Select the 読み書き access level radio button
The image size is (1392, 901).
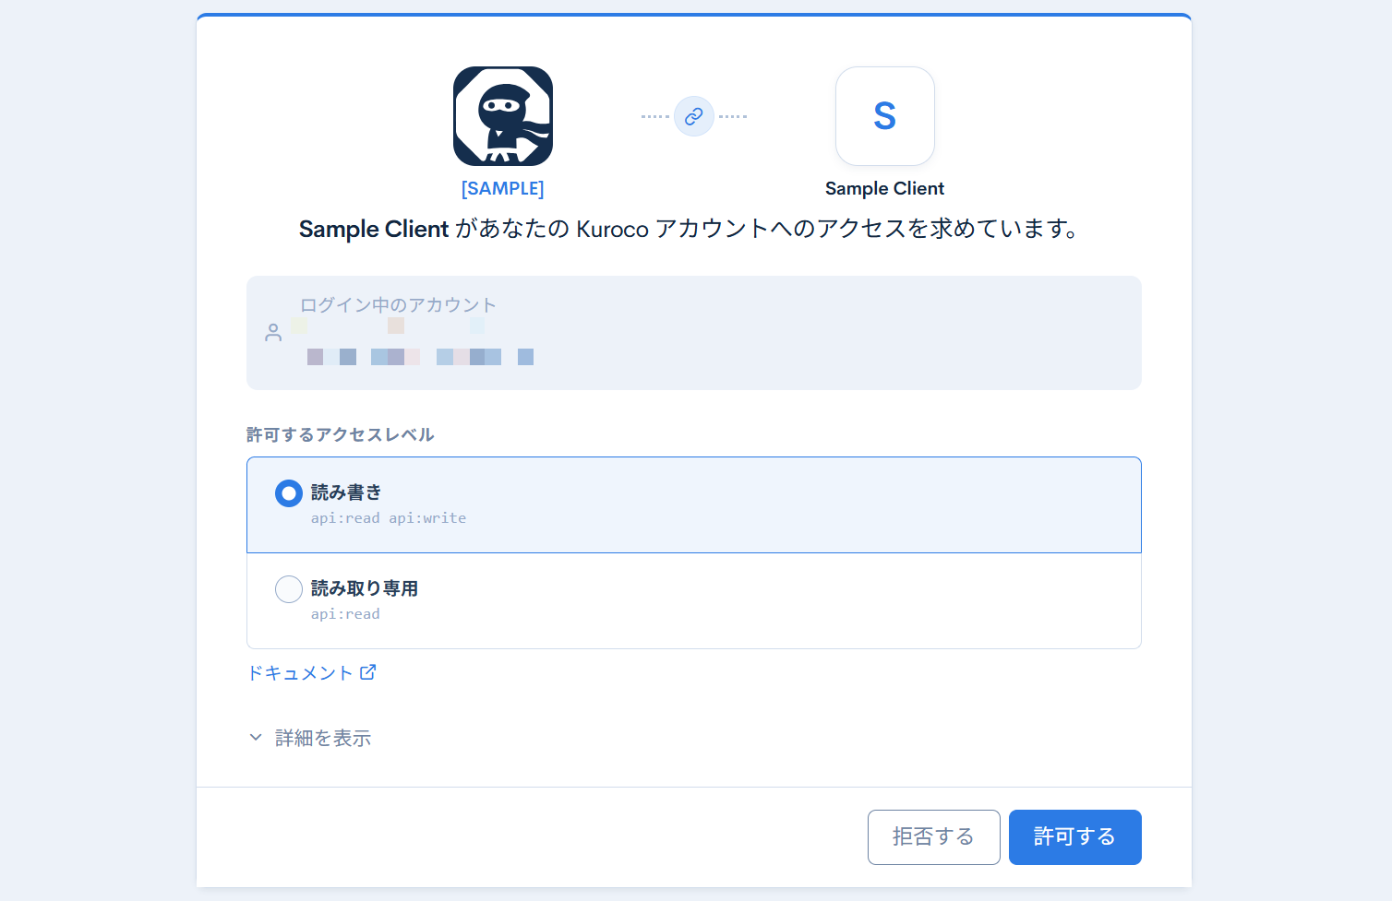click(x=289, y=493)
